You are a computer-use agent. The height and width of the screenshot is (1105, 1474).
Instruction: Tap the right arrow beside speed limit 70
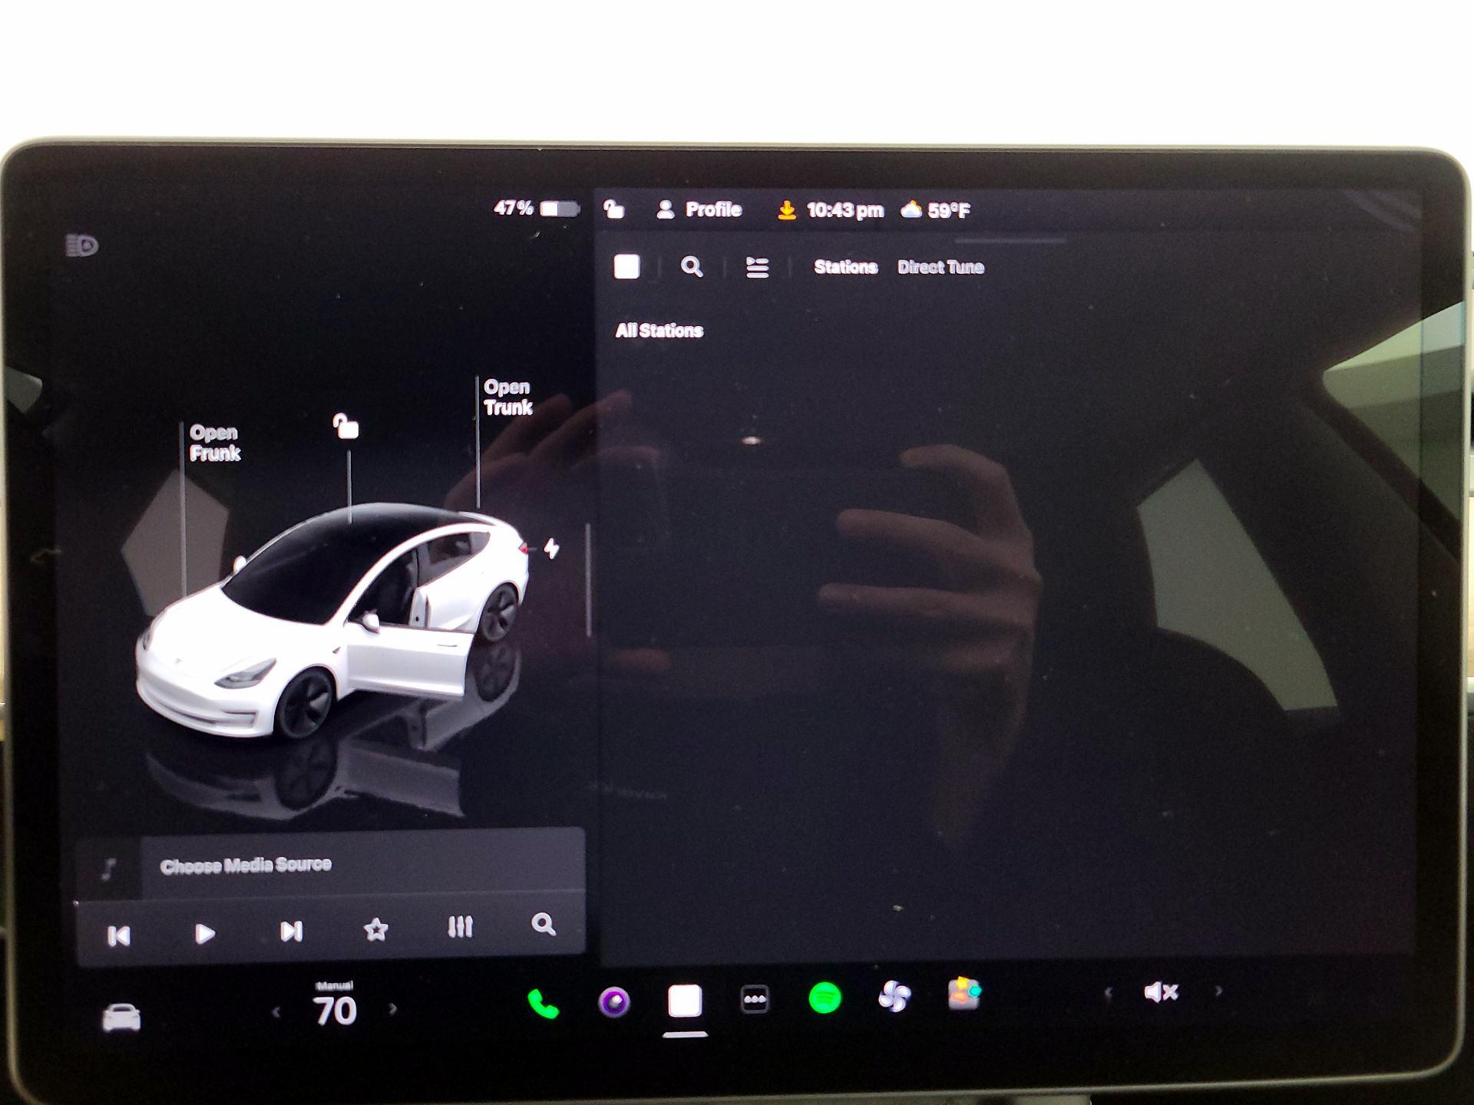[x=394, y=1011]
